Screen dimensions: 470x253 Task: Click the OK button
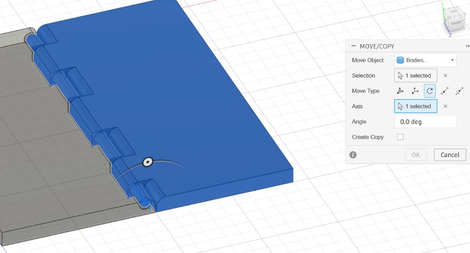pos(416,155)
